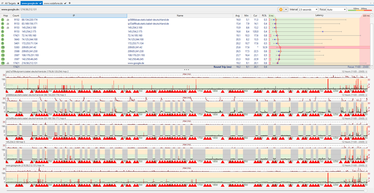
Task: Open the Interval dropdown showing 2,5 seconds
Action: 308,9
